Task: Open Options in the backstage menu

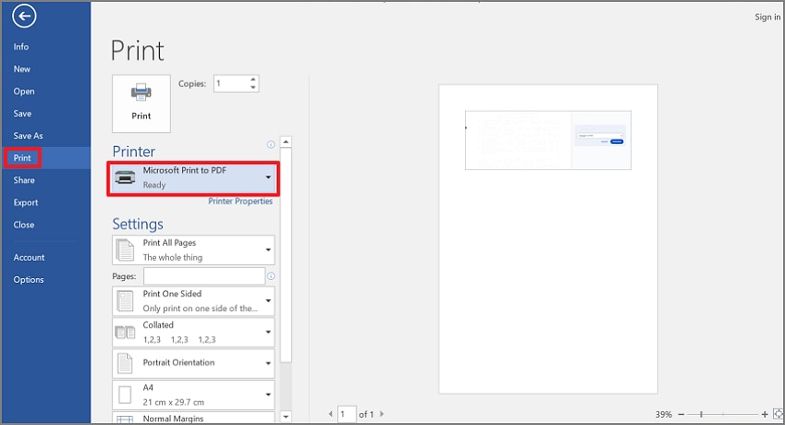Action: 28,279
